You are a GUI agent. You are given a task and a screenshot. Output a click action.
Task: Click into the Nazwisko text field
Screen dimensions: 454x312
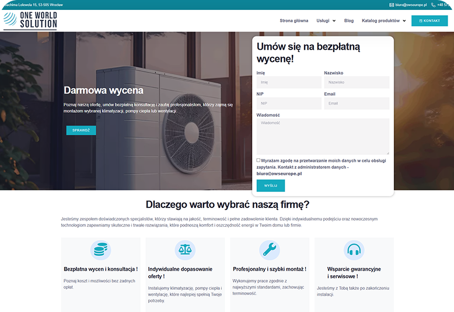356,82
